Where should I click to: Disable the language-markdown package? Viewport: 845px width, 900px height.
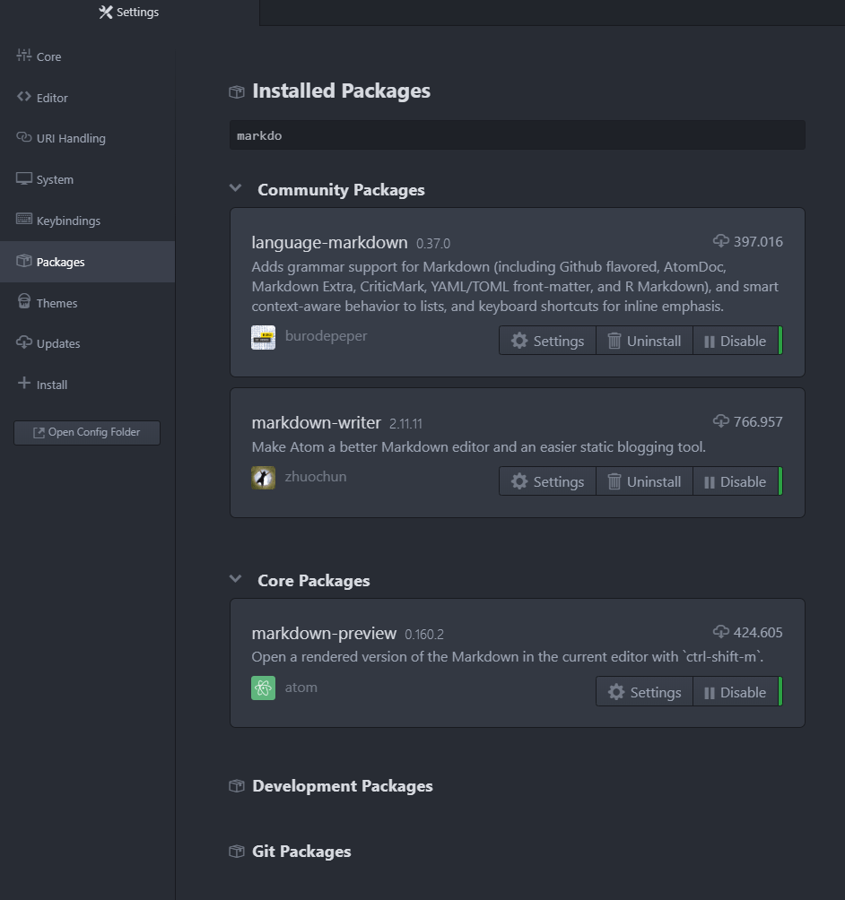tap(736, 341)
